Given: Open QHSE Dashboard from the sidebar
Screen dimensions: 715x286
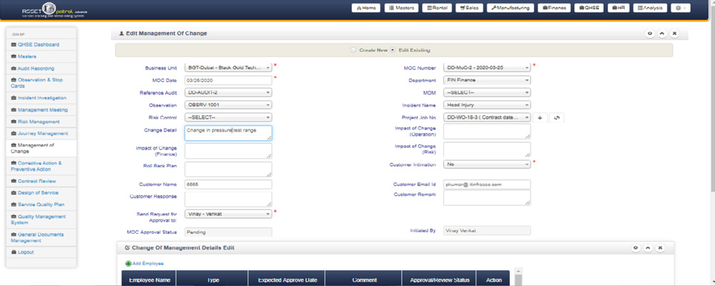Looking at the screenshot, I should pos(38,44).
